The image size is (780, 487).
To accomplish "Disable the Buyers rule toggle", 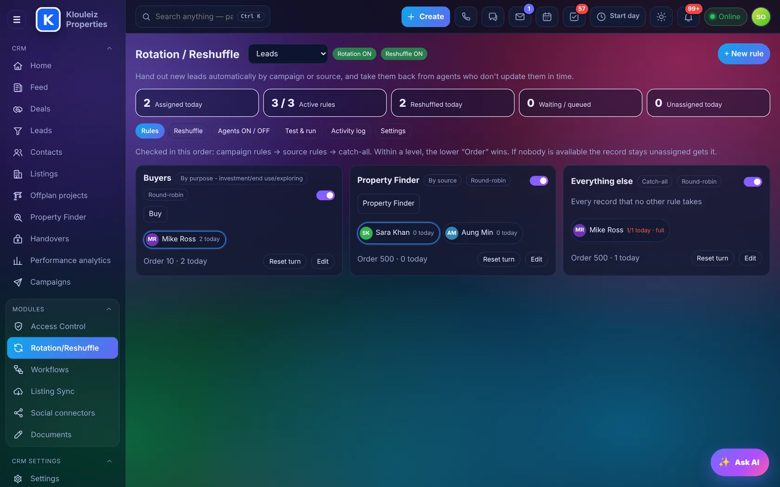I will (325, 195).
